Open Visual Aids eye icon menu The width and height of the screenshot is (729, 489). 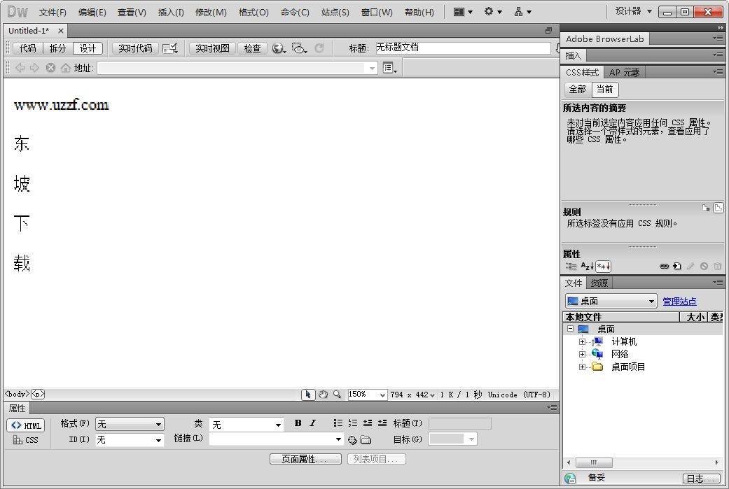tap(299, 48)
